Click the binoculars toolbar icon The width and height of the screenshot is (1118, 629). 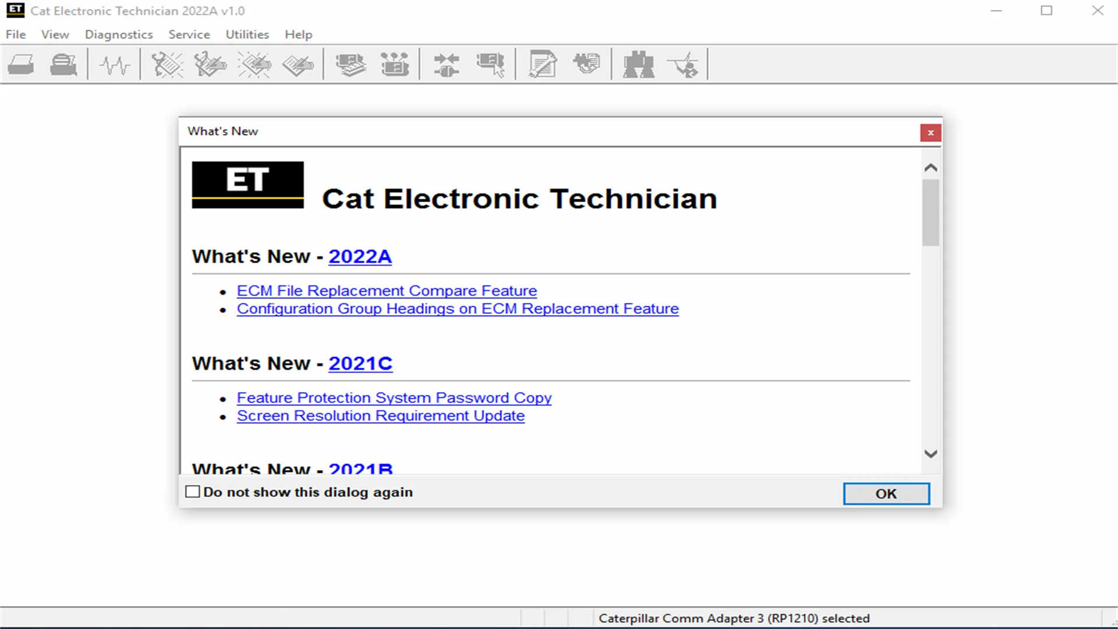click(639, 65)
